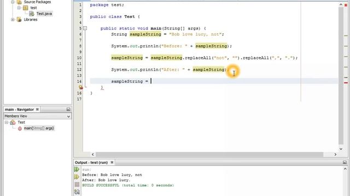Click line number 10 in the gutter
350x196 pixels.
[x=79, y=58]
